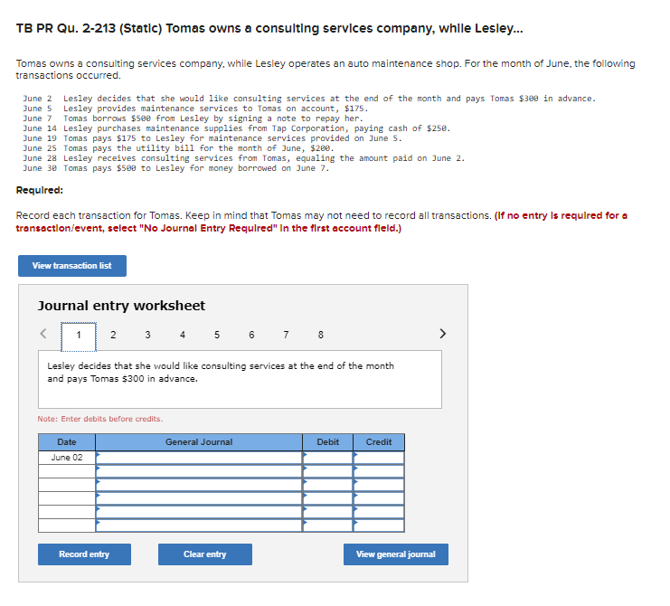Click the June 2 transaction line

click(x=309, y=99)
